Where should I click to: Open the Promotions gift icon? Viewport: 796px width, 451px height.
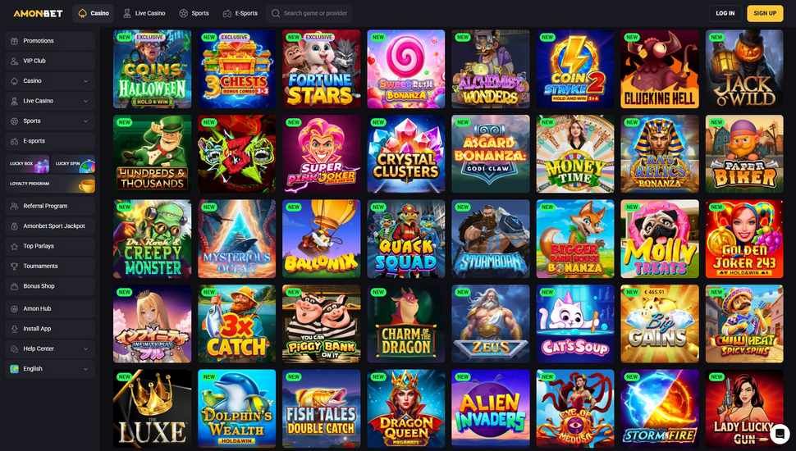[x=14, y=40]
